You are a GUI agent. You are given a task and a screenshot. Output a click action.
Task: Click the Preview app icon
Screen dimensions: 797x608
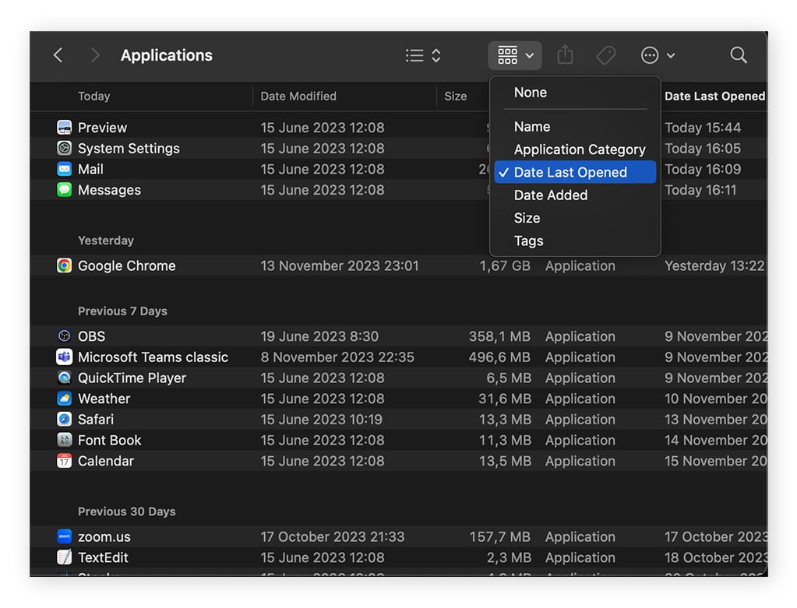[x=64, y=128]
